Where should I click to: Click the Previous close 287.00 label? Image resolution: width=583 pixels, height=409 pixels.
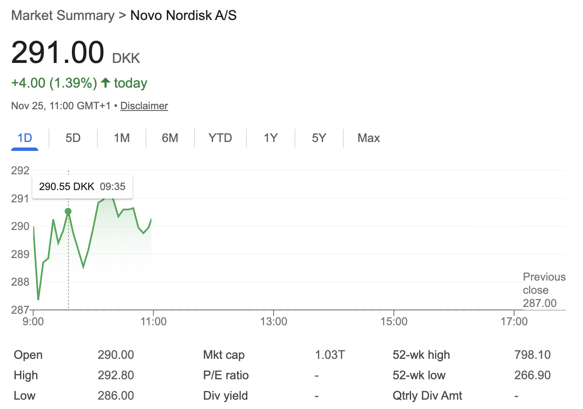pos(544,290)
